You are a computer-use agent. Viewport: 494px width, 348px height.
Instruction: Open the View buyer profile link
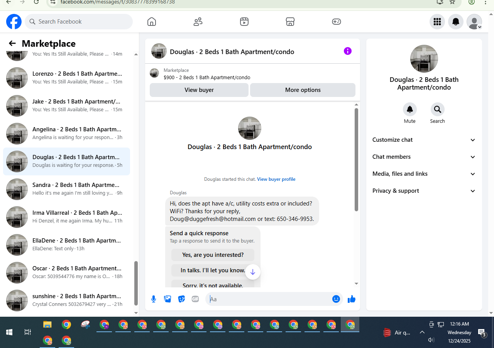(276, 179)
